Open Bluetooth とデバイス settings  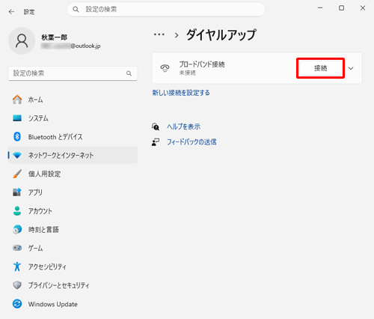73,136
